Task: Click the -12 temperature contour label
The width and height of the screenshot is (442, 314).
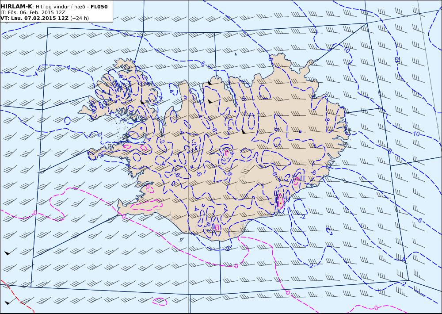Action: point(397,60)
